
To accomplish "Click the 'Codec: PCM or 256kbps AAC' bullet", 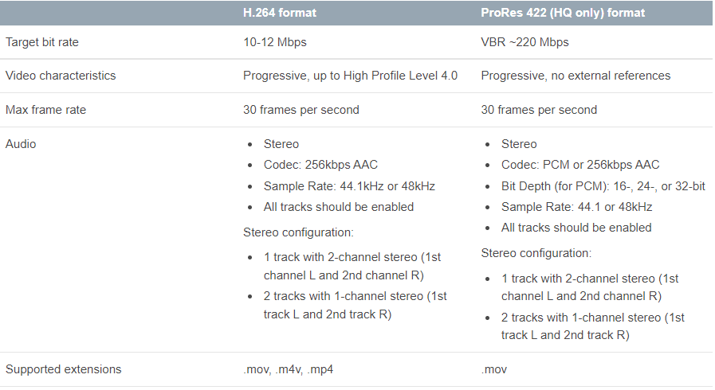I will [x=580, y=165].
